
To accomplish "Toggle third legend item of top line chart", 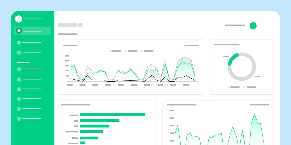I will coord(148,51).
